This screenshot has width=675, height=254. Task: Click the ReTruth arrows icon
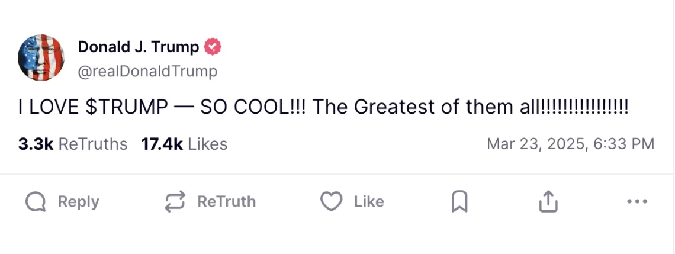pyautogui.click(x=175, y=202)
